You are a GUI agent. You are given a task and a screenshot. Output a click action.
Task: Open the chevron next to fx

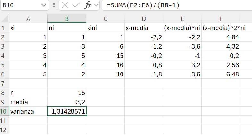point(96,5)
